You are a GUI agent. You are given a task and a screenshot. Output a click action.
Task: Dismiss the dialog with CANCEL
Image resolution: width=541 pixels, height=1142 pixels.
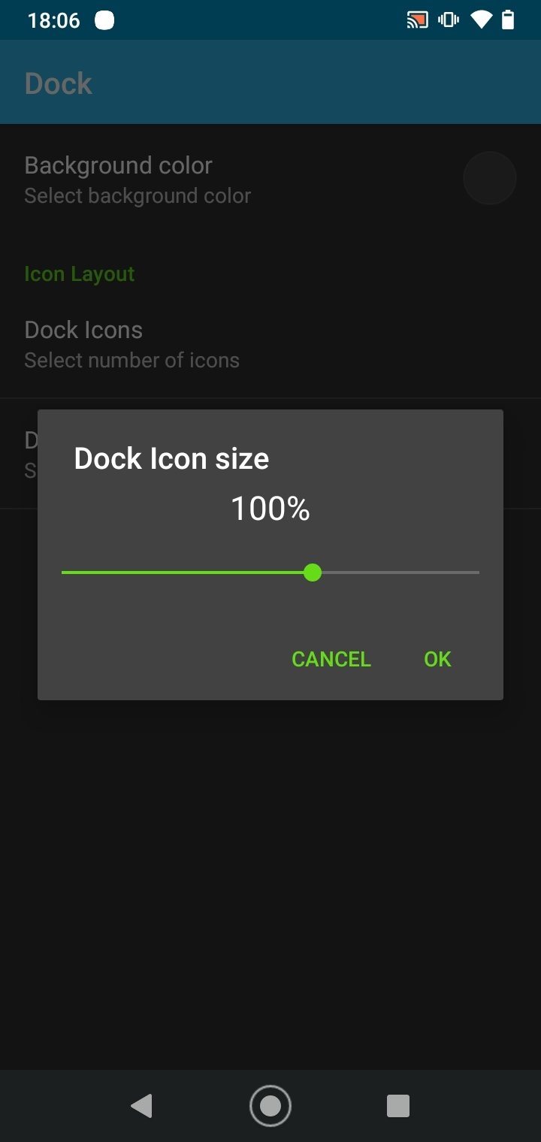tap(331, 659)
